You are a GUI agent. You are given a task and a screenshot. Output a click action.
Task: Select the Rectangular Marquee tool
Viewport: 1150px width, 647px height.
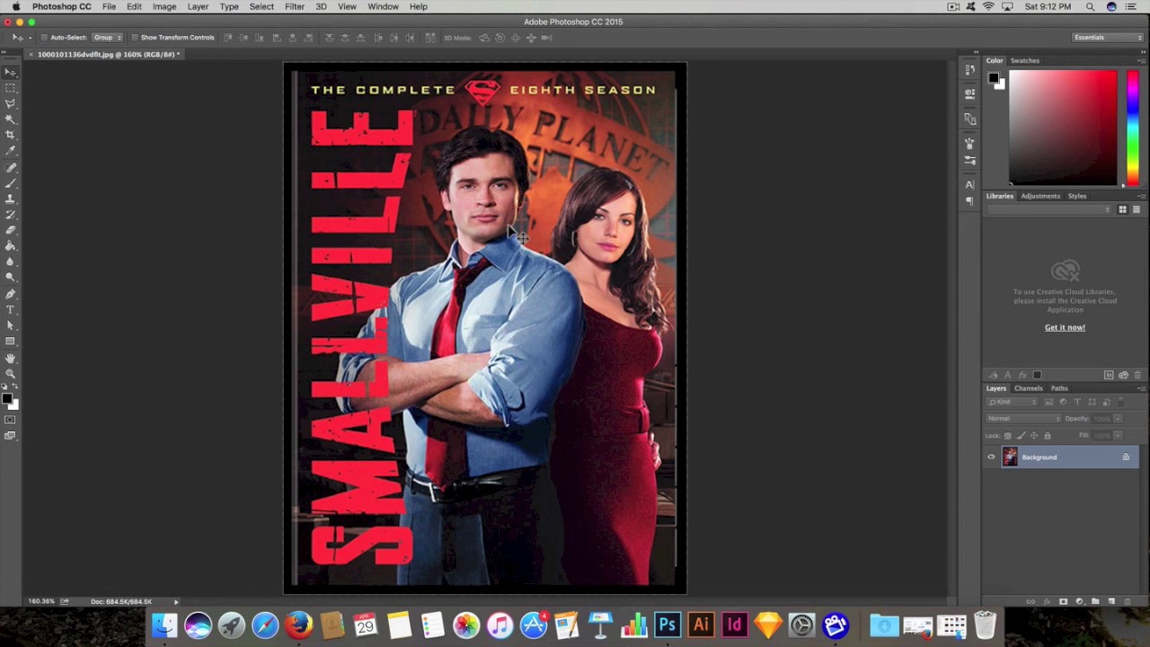pyautogui.click(x=10, y=88)
